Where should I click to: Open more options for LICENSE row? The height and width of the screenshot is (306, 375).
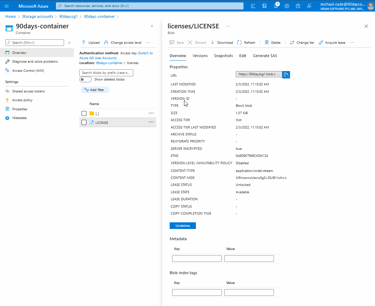(151, 122)
